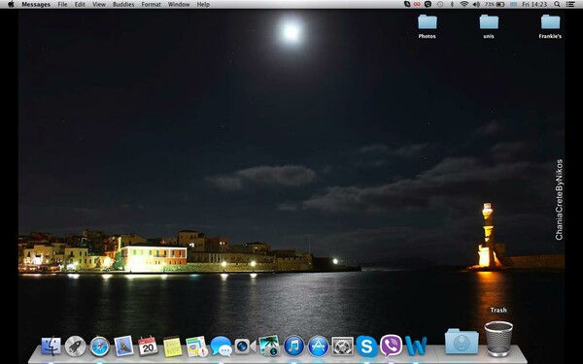Open Finder from the Dock
This screenshot has width=583, height=364.
(51, 347)
